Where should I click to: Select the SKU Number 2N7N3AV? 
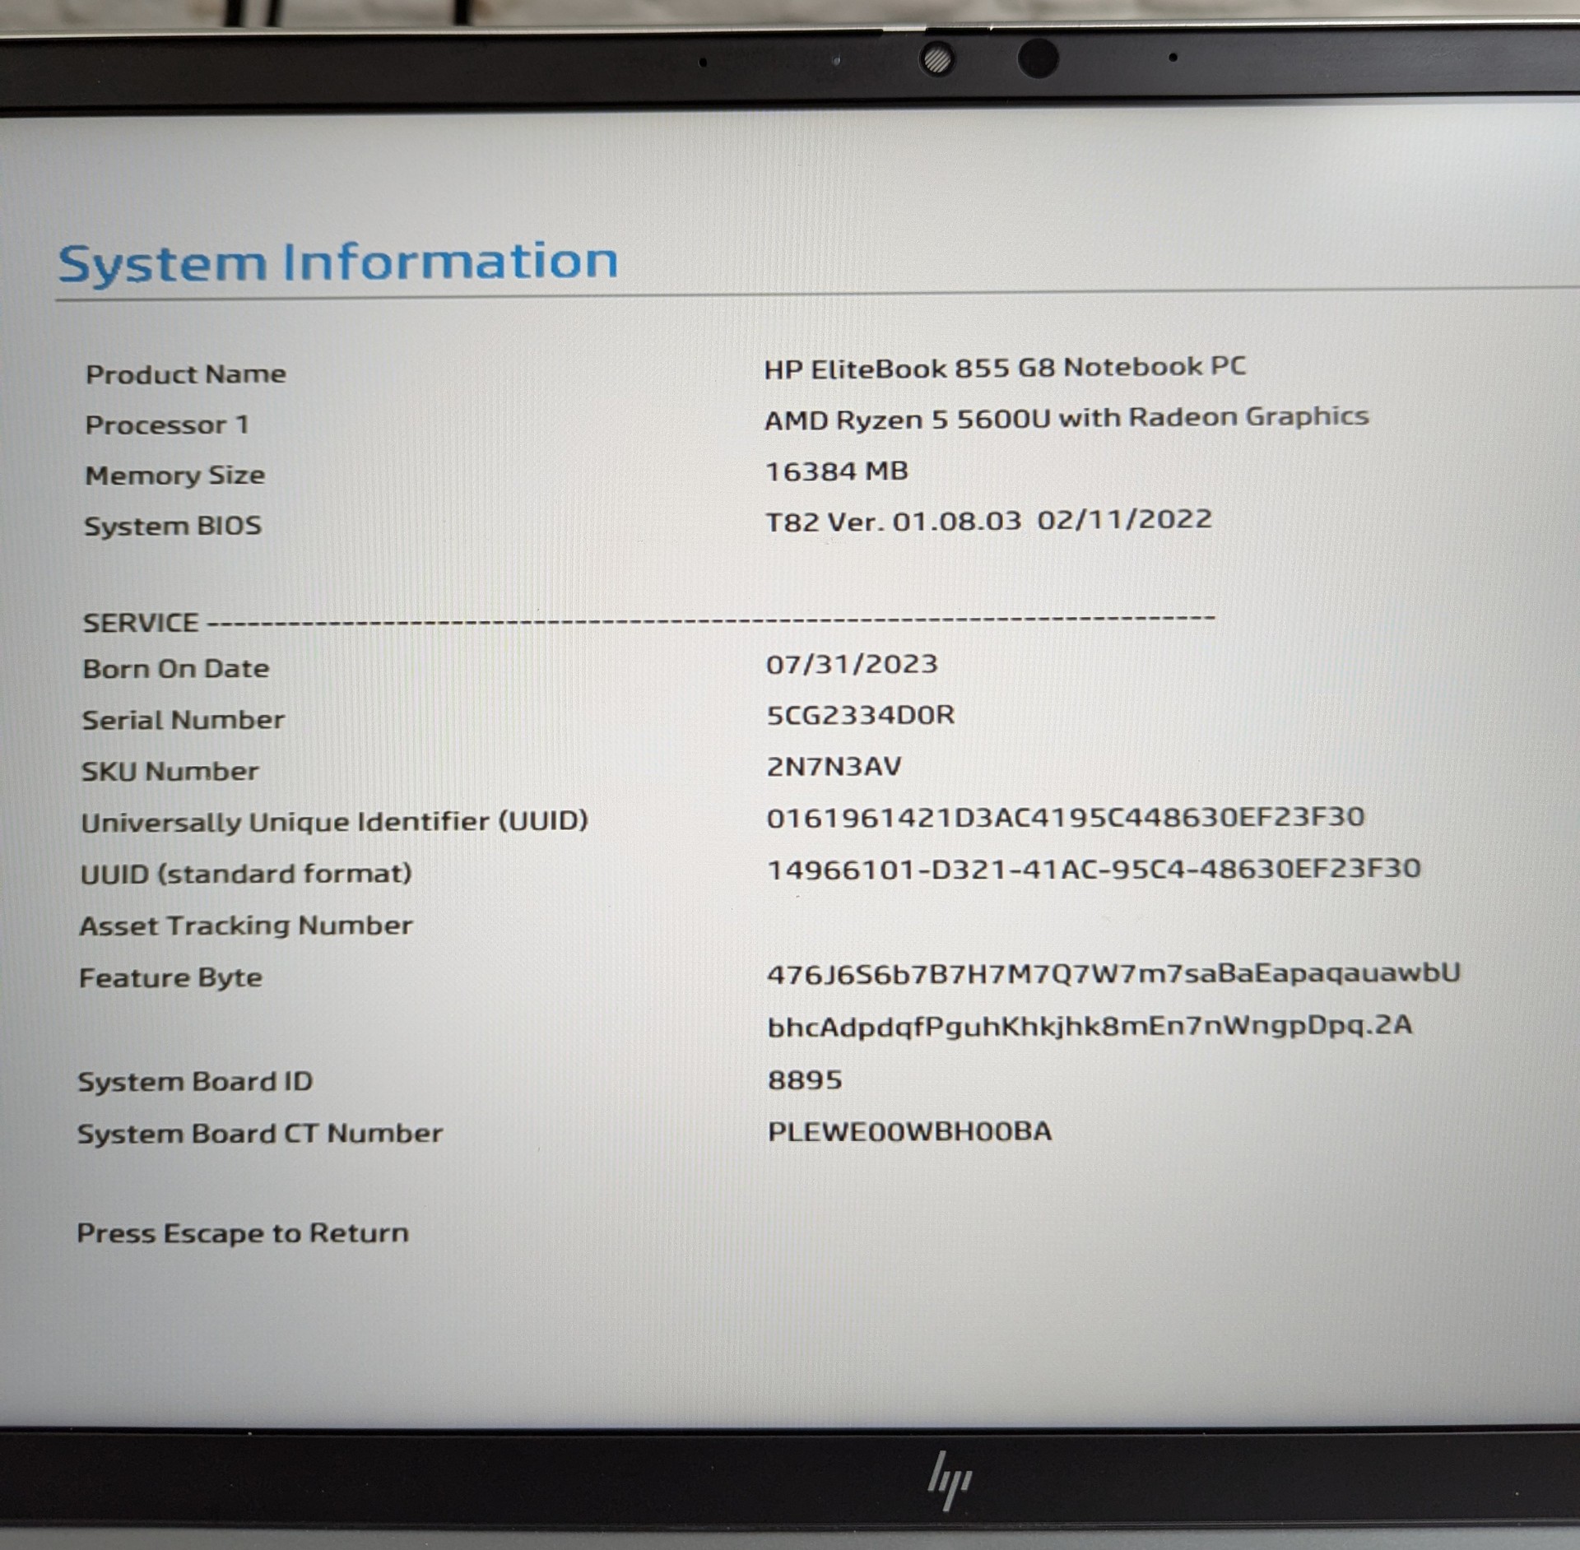[x=834, y=766]
